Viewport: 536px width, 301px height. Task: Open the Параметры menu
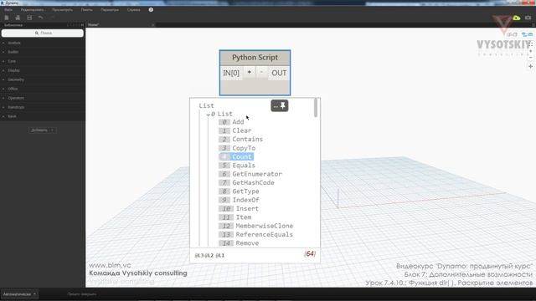pos(110,9)
